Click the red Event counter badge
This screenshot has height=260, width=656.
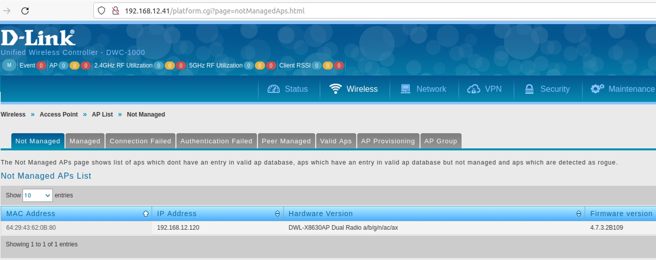point(41,66)
